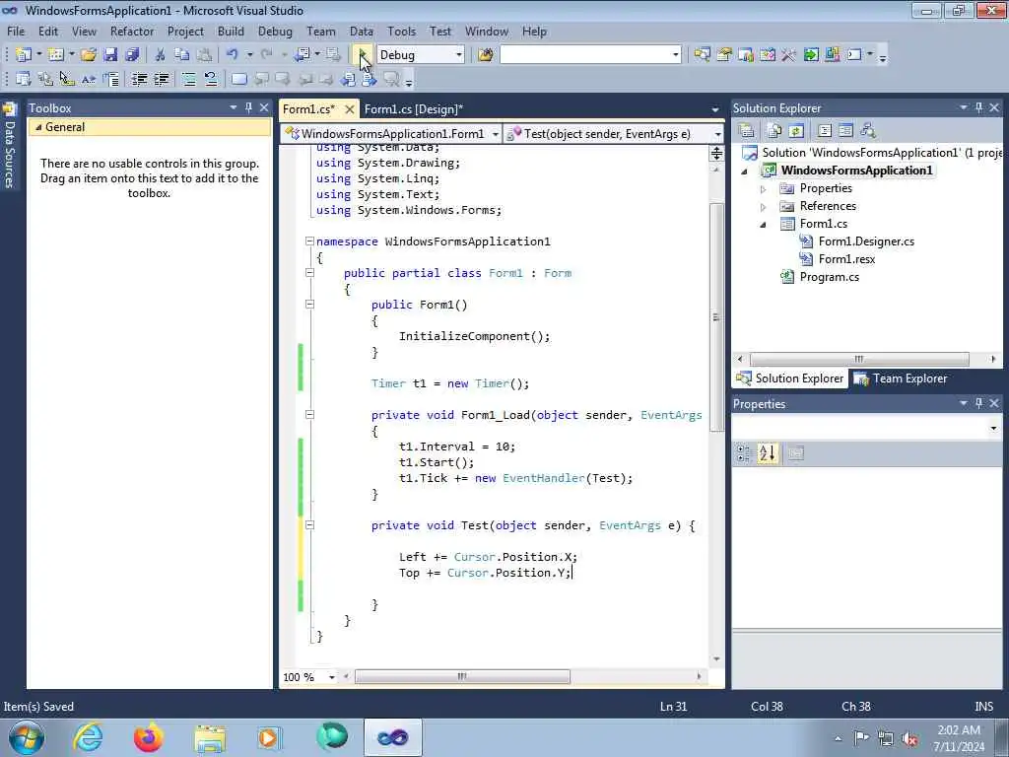Click Properties icon in Solution Explorer toolbar
This screenshot has width=1009, height=757.
pos(747,131)
